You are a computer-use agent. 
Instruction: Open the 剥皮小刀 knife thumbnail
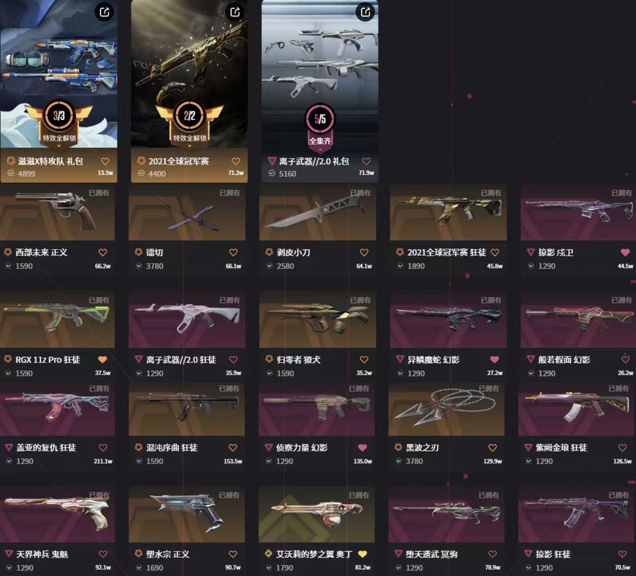pyautogui.click(x=317, y=213)
